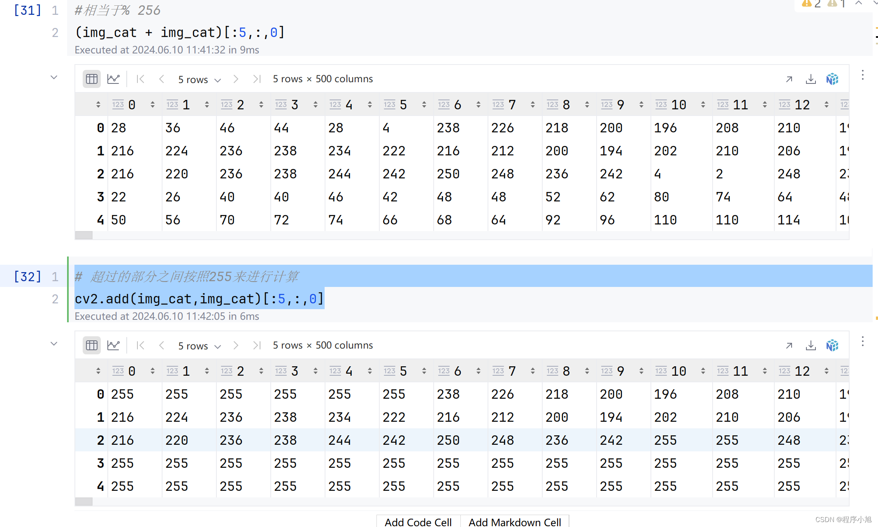Click horizontal scrollbar thumb of cell 31 table
Screen dimensions: 878x527
coord(84,235)
